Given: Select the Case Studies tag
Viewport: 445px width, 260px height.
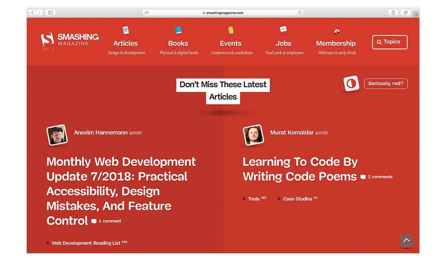Looking at the screenshot, I should point(297,199).
